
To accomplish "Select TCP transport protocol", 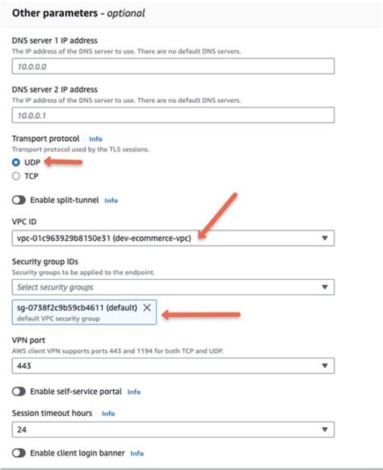I will [16, 176].
